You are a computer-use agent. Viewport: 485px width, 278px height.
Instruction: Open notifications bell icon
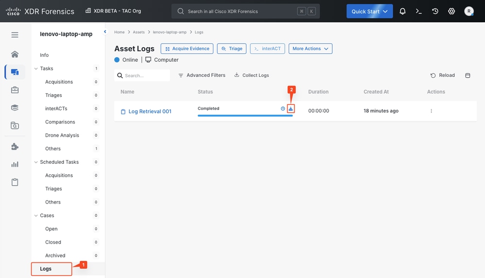402,12
